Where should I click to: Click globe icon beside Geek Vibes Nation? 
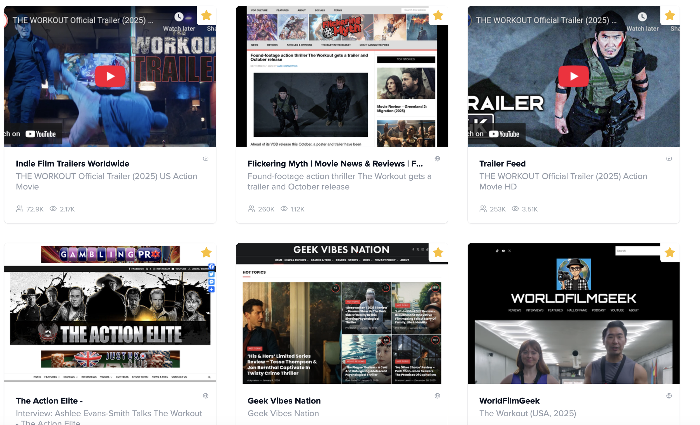437,396
